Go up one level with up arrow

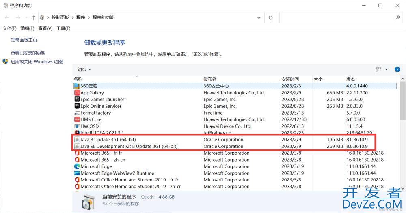(x=33, y=17)
